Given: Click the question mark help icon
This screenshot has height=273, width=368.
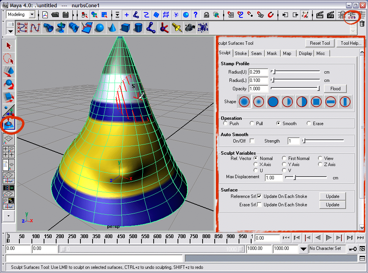Looking at the screenshot, I should [195, 15].
